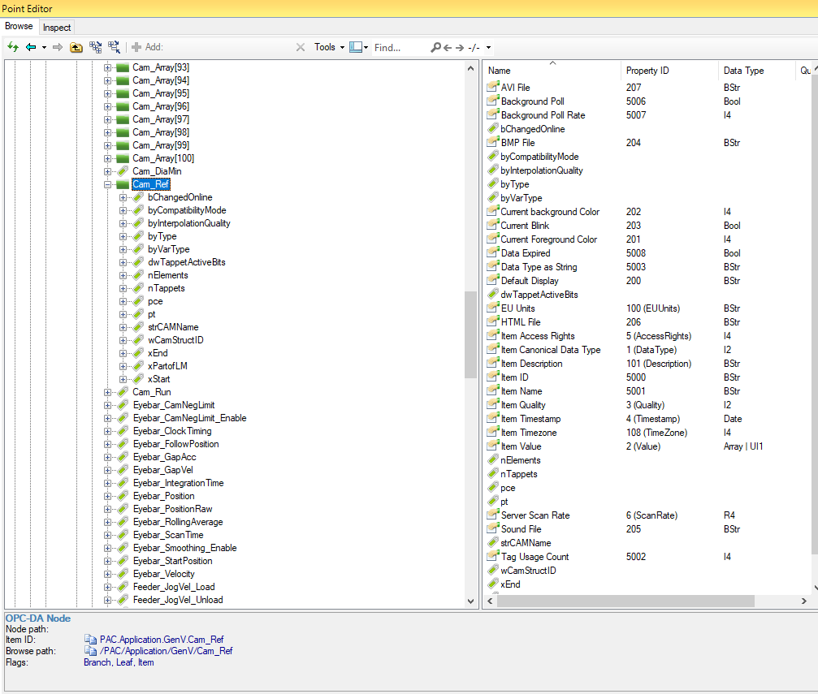Screen dimensions: 818x694
Task: Select the Eyebar_Velocity tree item
Action: [x=163, y=574]
